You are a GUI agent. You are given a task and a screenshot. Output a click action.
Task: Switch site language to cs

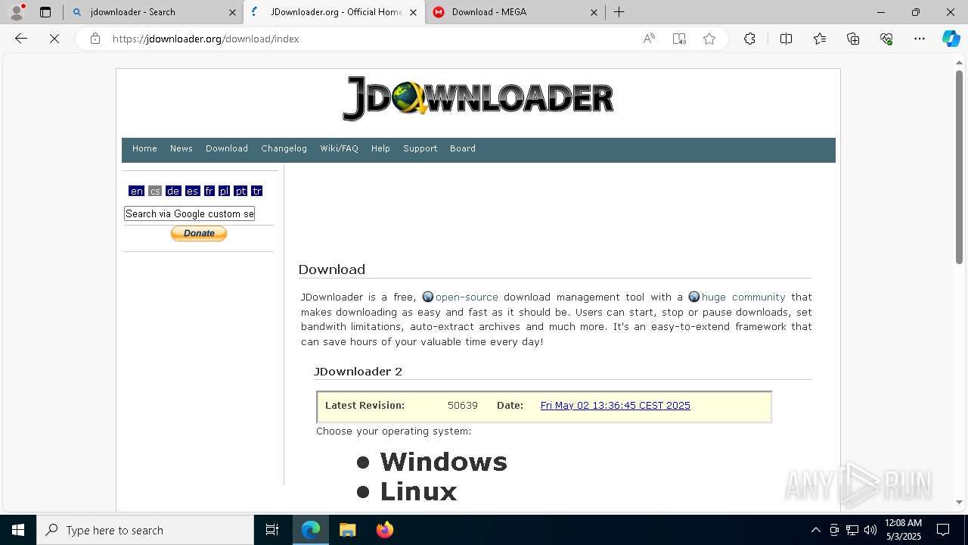coord(155,191)
